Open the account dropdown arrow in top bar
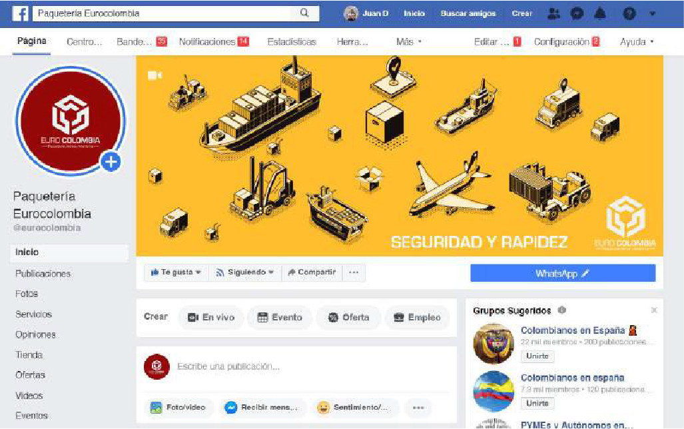This screenshot has height=429, width=684. pyautogui.click(x=653, y=13)
